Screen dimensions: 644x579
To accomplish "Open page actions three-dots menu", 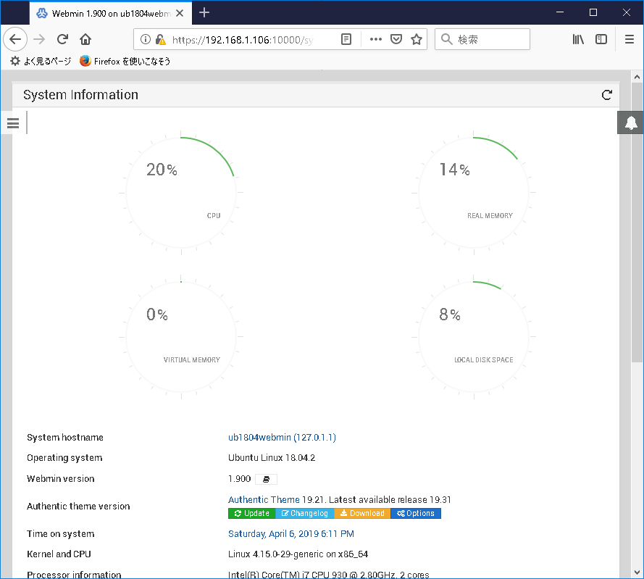I will (x=376, y=39).
